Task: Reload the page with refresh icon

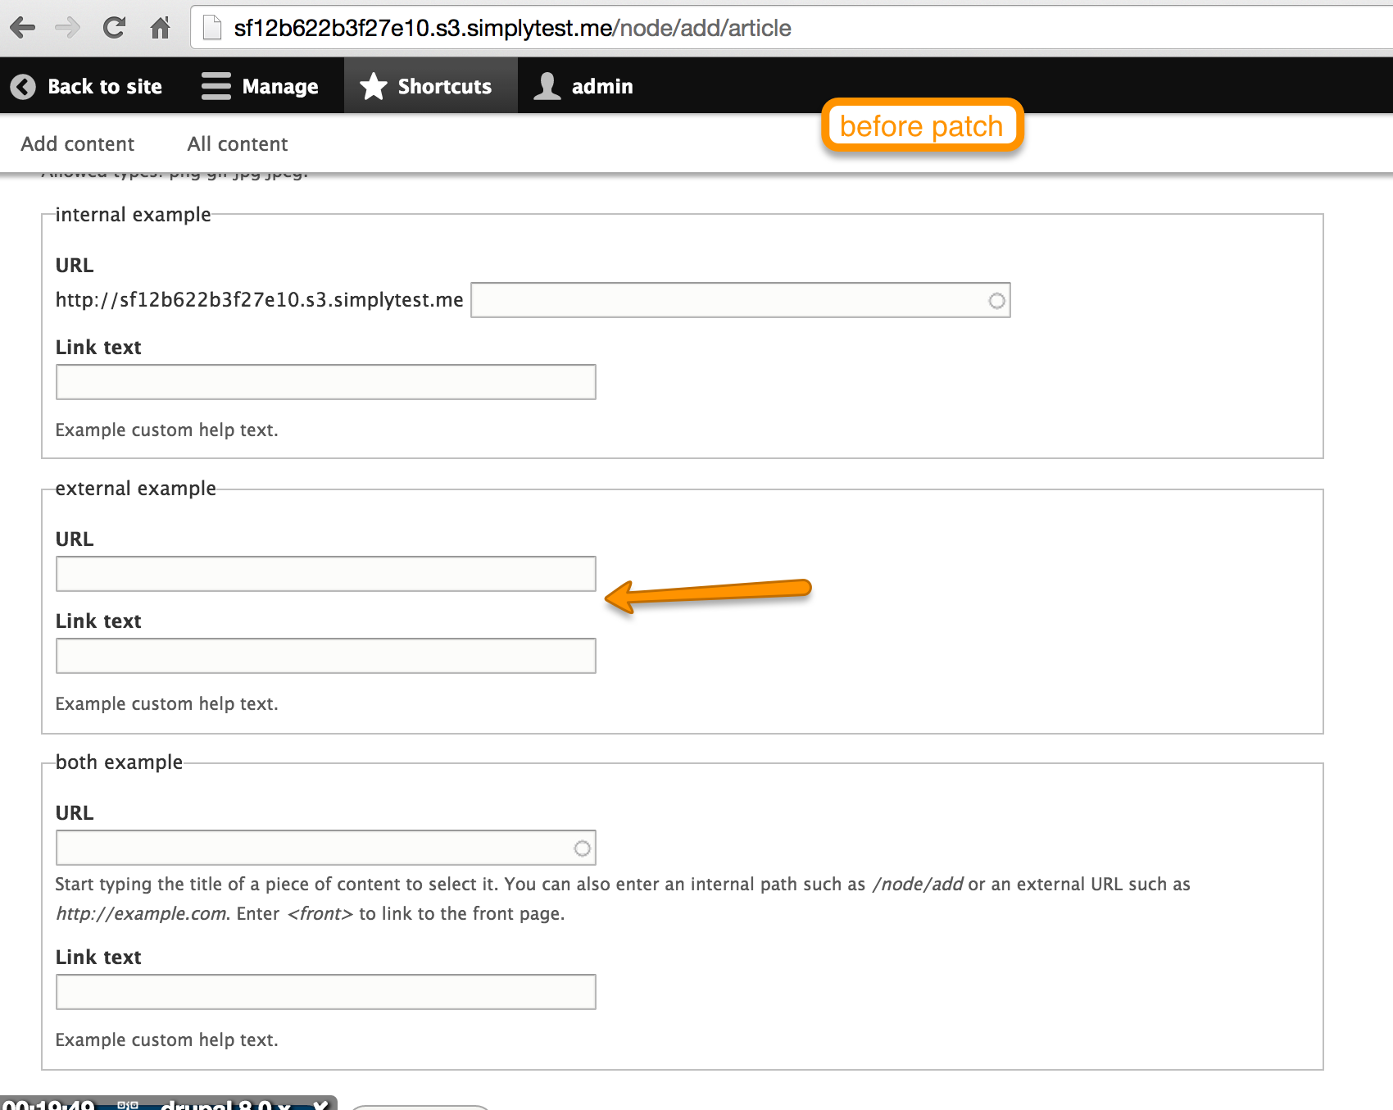Action: pyautogui.click(x=115, y=28)
